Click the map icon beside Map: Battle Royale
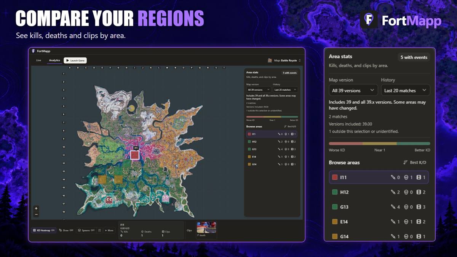The width and height of the screenshot is (457, 257). pos(270,60)
